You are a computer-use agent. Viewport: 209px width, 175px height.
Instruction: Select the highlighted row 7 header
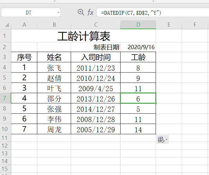point(5,98)
